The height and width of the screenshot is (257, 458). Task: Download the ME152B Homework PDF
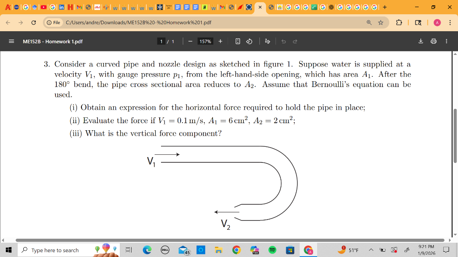tap(420, 41)
